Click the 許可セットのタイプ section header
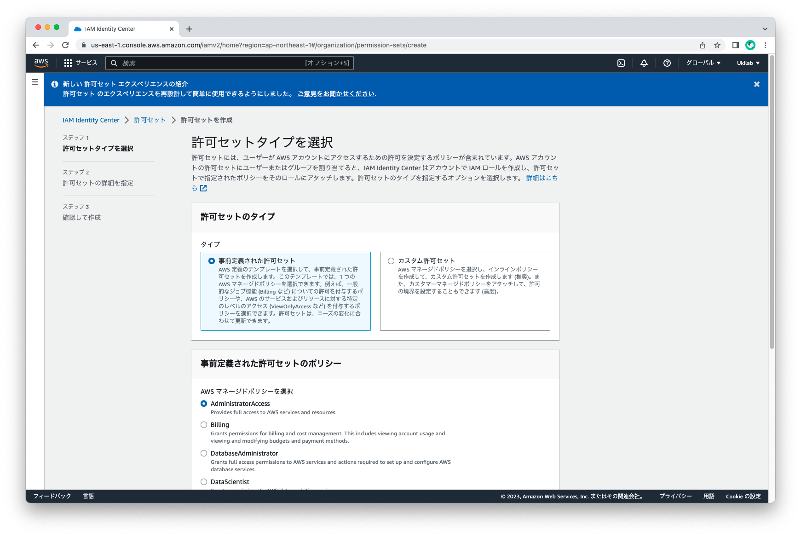 pyautogui.click(x=238, y=217)
